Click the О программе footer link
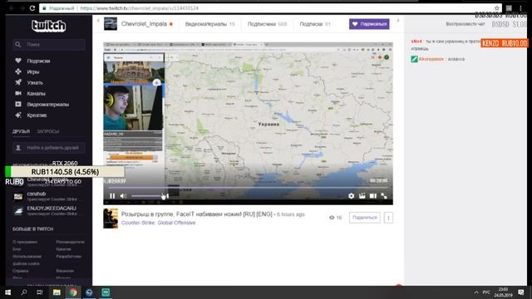 point(25,242)
